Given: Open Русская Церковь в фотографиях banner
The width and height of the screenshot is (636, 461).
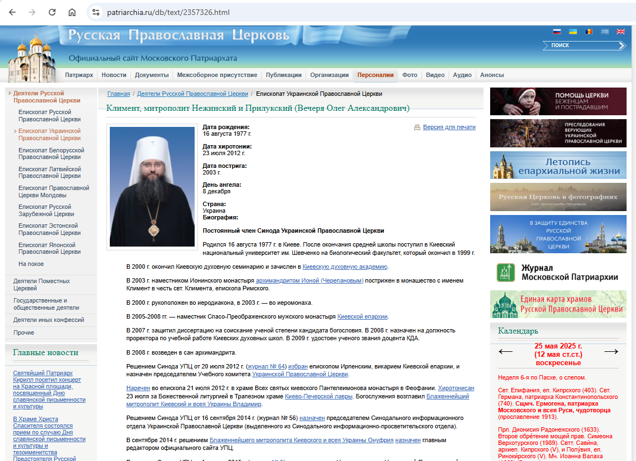Looking at the screenshot, I should (x=558, y=197).
